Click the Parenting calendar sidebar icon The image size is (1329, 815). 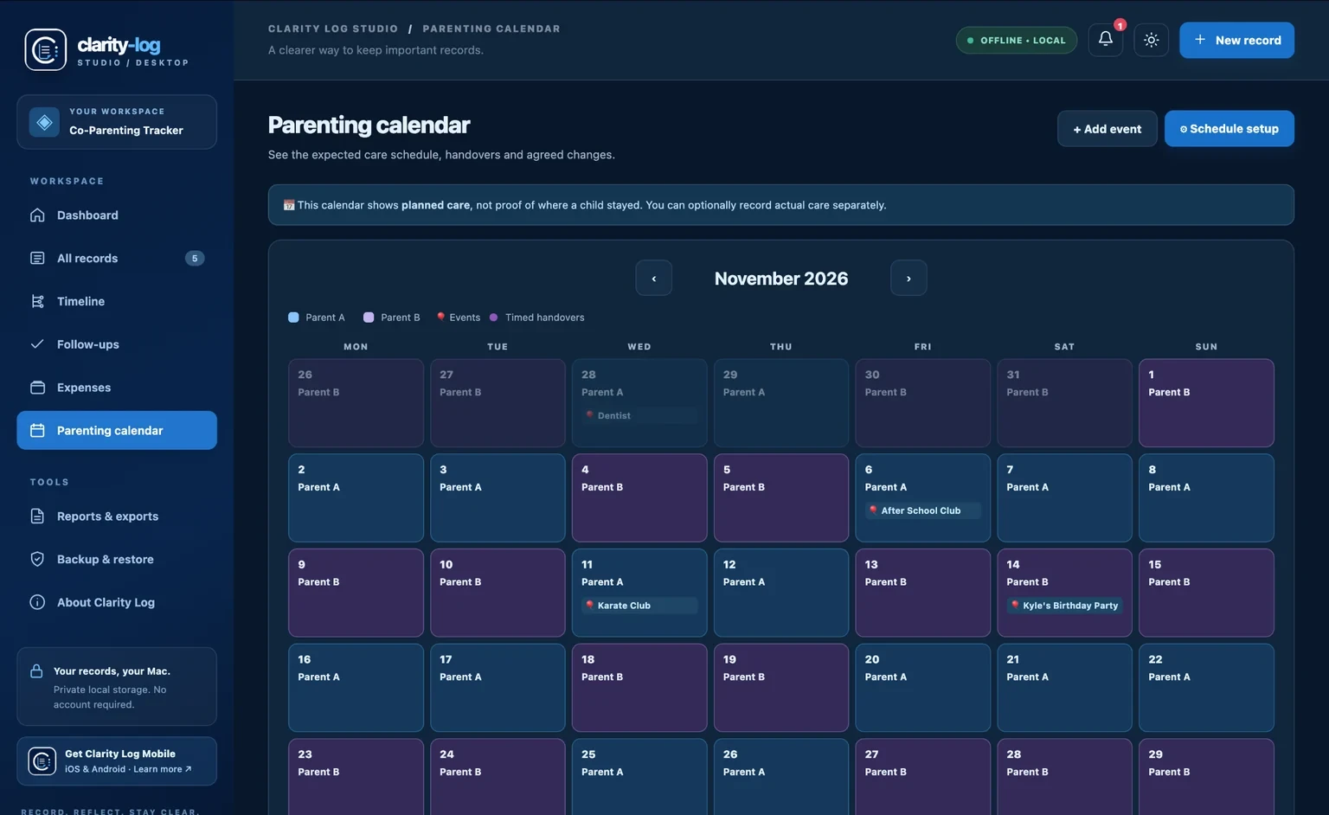pos(37,431)
